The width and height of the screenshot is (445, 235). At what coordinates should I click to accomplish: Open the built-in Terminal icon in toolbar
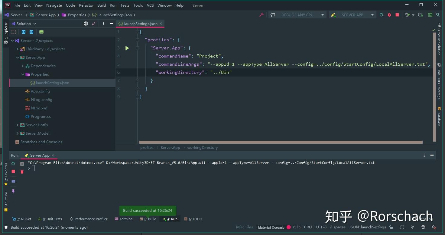tap(430, 14)
